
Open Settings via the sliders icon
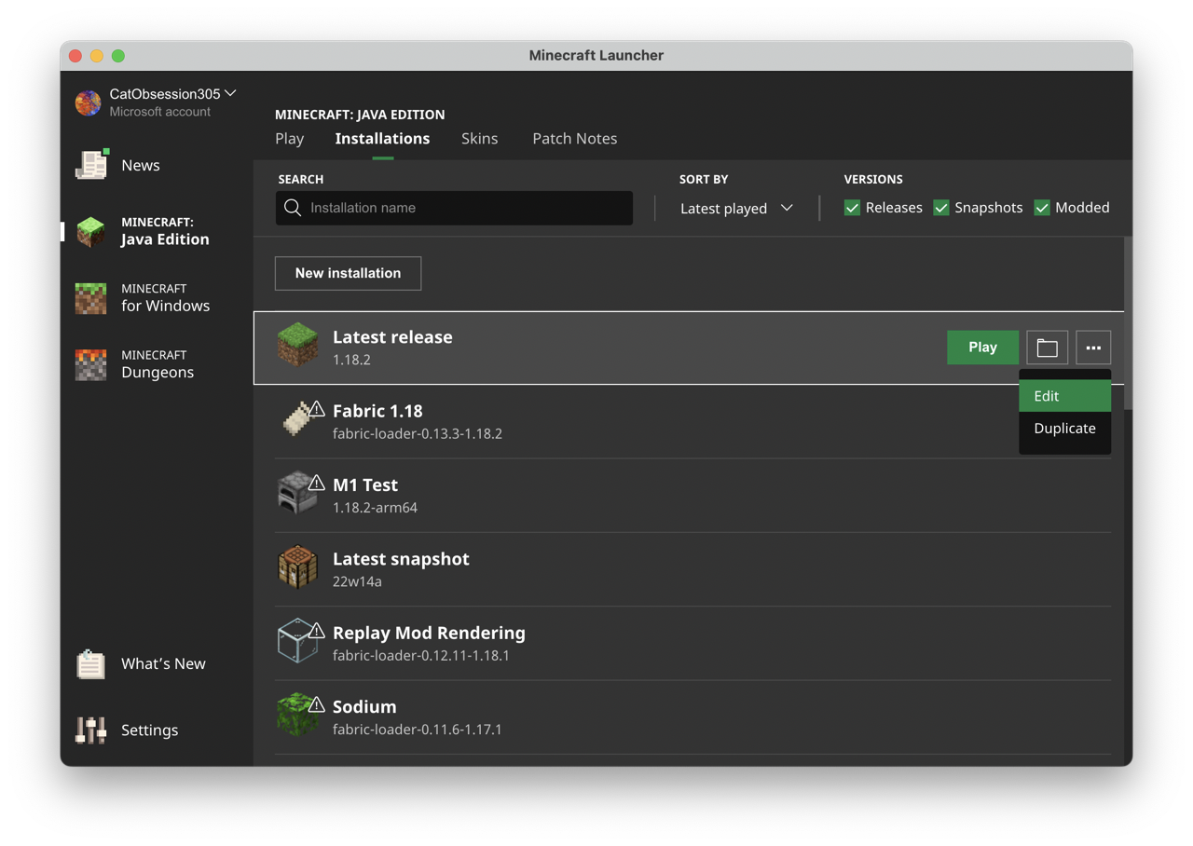(89, 730)
